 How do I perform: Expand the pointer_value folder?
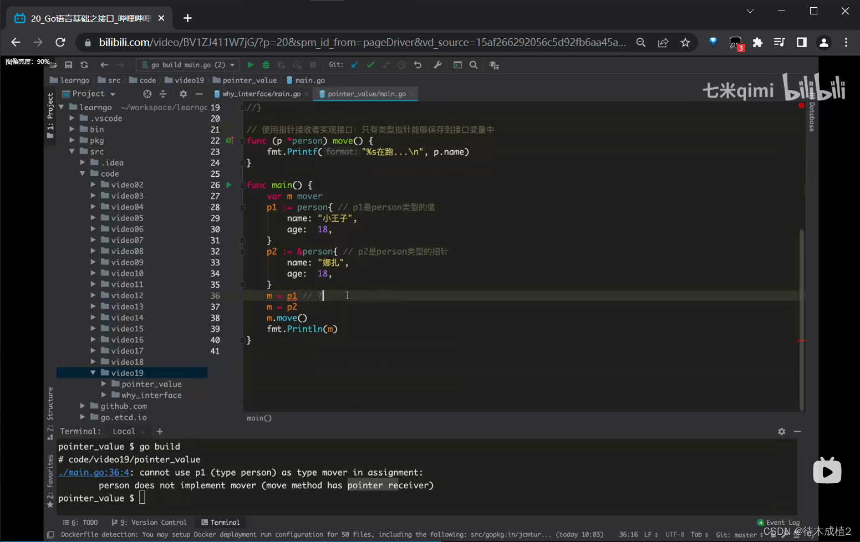click(104, 384)
